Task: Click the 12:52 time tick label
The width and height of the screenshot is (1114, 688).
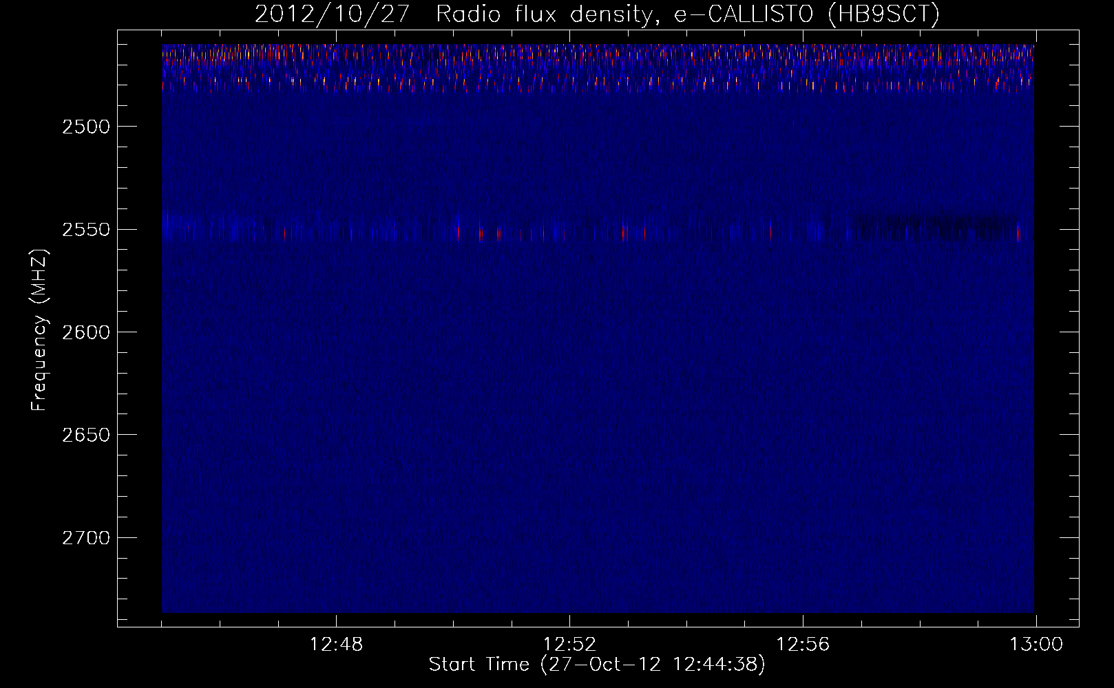Action: pyautogui.click(x=569, y=645)
